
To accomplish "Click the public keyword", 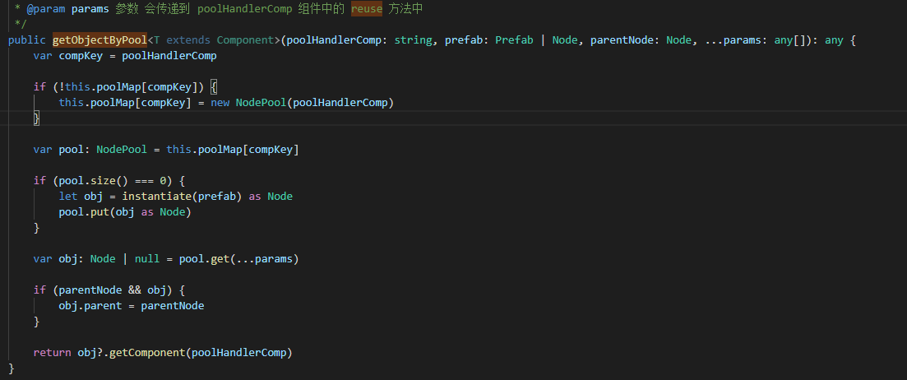I will point(27,39).
